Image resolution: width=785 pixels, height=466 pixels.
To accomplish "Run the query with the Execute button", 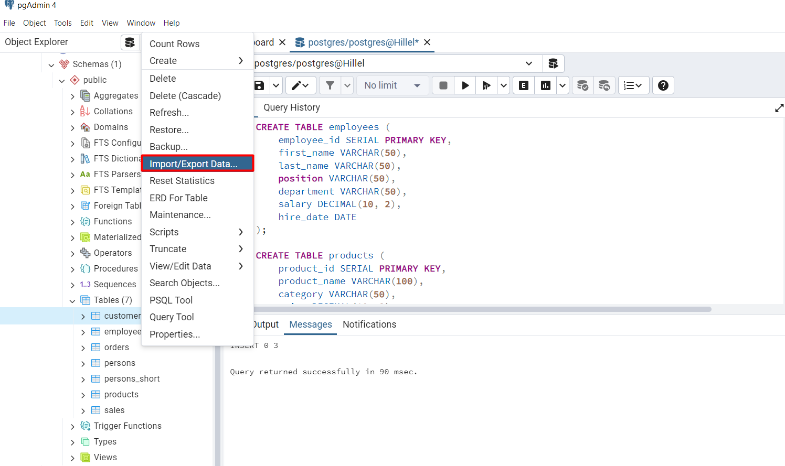I will tap(465, 85).
